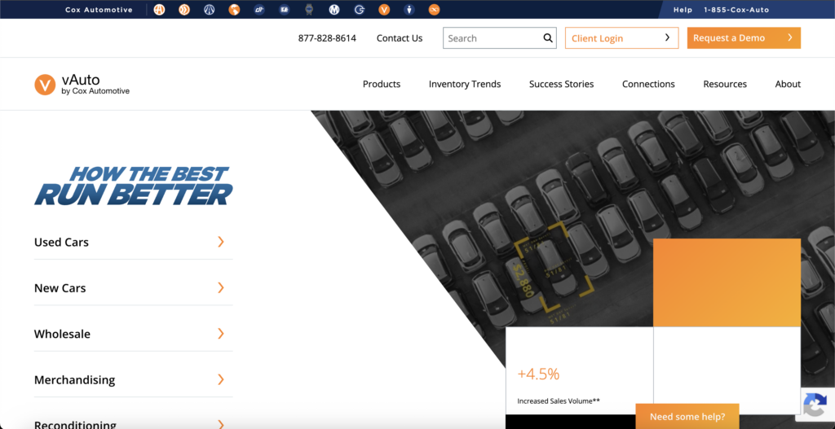This screenshot has height=429, width=835.
Task: Click the reCAPTCHA badge icon
Action: click(x=815, y=405)
